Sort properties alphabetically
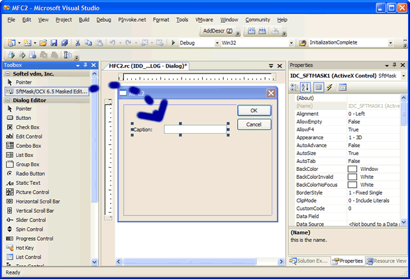Image resolution: width=410 pixels, height=279 pixels. coord(306,87)
